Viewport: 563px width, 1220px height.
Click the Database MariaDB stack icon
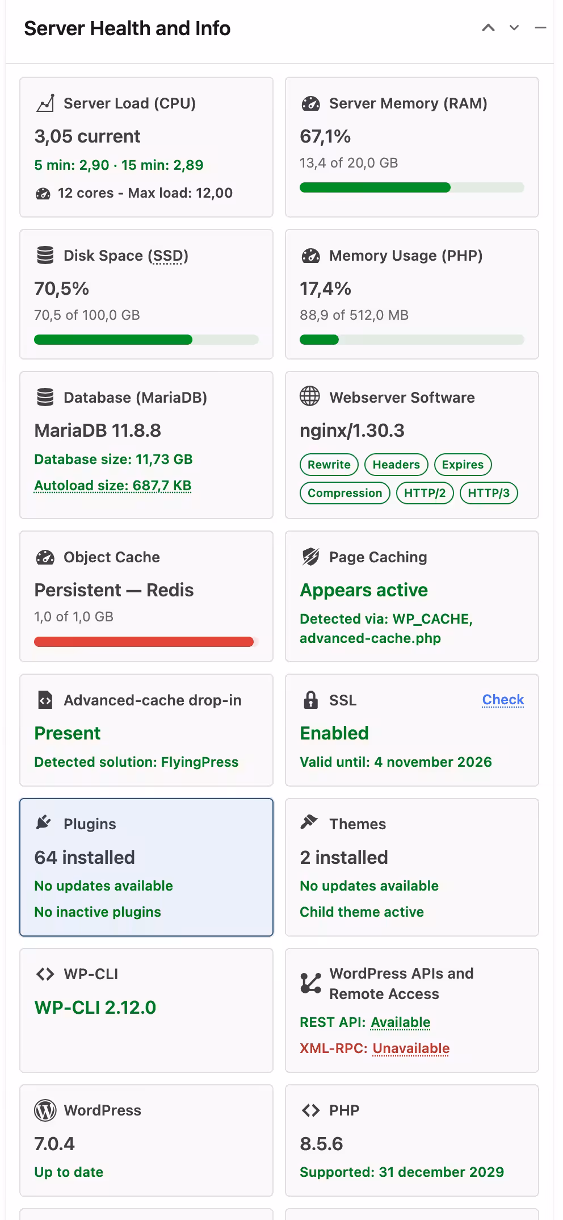[45, 398]
